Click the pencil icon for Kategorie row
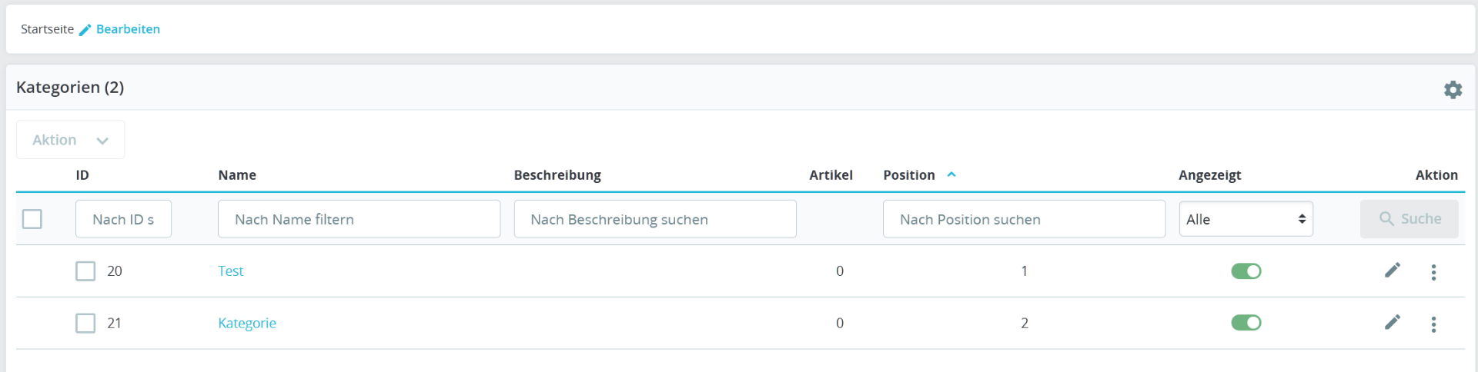The height and width of the screenshot is (372, 1478). (1393, 323)
